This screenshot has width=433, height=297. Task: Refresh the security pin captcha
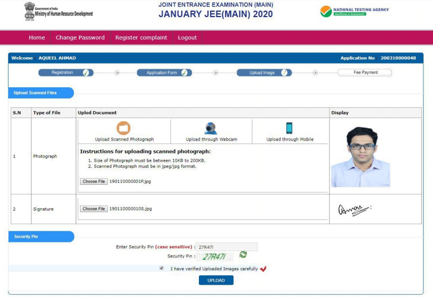(243, 255)
